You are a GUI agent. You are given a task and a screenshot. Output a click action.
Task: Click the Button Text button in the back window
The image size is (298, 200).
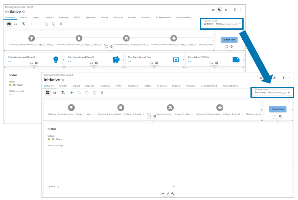(229, 40)
